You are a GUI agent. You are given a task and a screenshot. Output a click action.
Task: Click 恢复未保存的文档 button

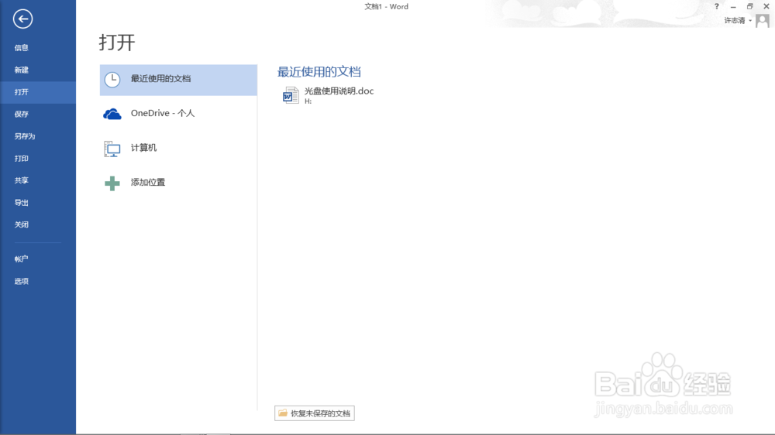coord(315,413)
